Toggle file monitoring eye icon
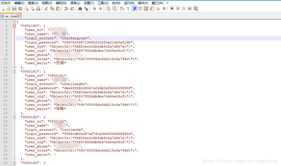 pos(164,9)
